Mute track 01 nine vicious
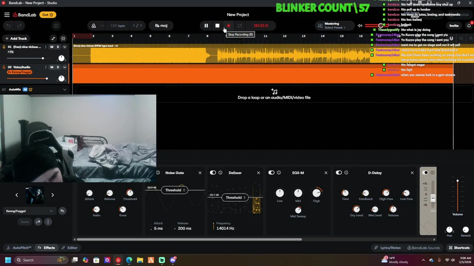Image resolution: width=474 pixels, height=266 pixels. point(51,47)
